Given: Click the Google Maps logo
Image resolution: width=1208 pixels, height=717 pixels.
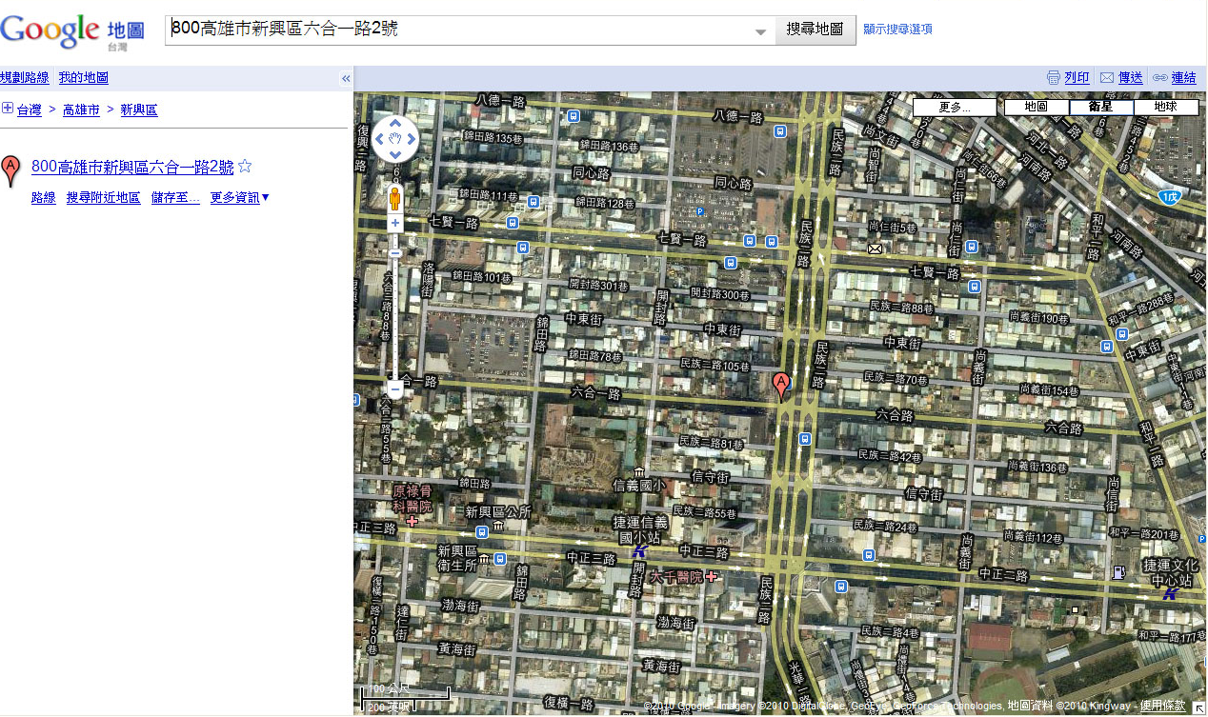Looking at the screenshot, I should tap(72, 31).
